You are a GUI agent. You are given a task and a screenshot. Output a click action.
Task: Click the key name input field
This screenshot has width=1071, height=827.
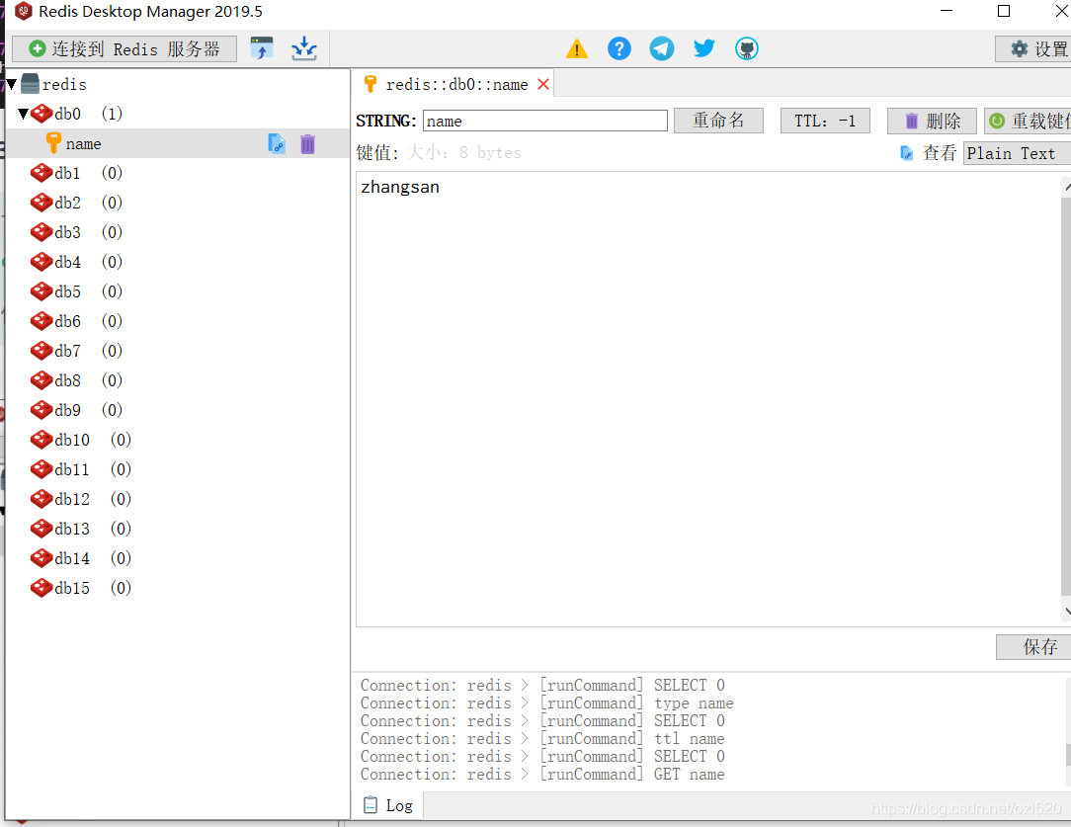tap(545, 121)
